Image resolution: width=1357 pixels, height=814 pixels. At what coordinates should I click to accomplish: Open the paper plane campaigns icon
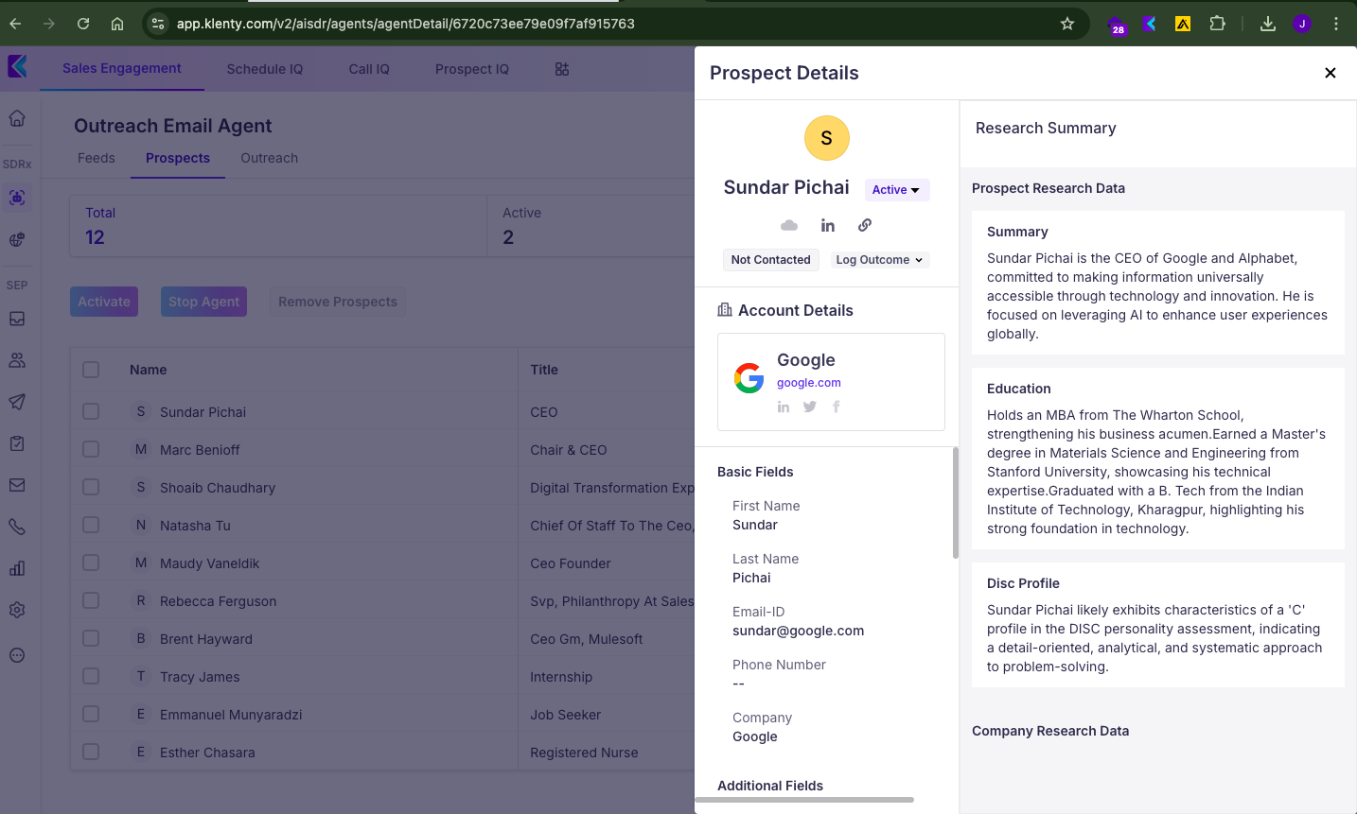(x=17, y=402)
